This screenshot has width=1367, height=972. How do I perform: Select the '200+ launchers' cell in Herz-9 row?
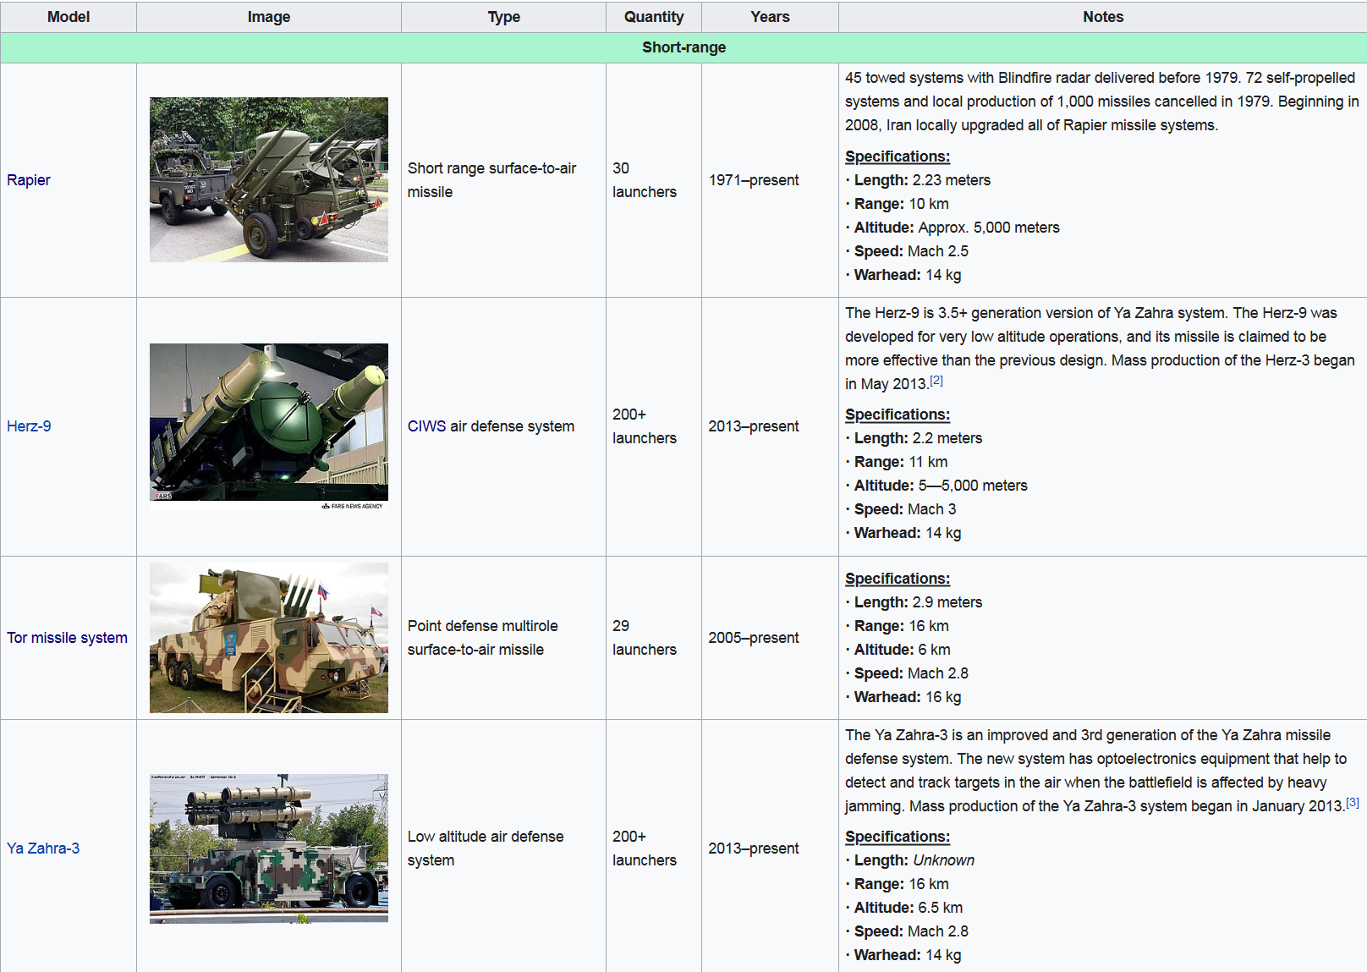pyautogui.click(x=654, y=426)
